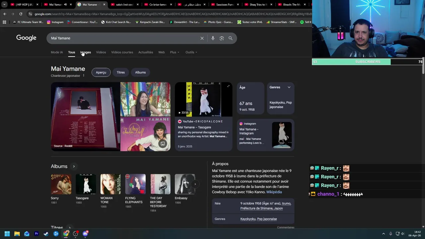Open File Explorer from the taskbar
The height and width of the screenshot is (239, 425).
click(17, 234)
